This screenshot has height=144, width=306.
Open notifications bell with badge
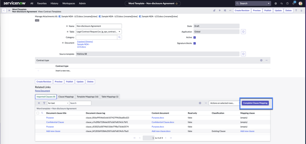293,3
